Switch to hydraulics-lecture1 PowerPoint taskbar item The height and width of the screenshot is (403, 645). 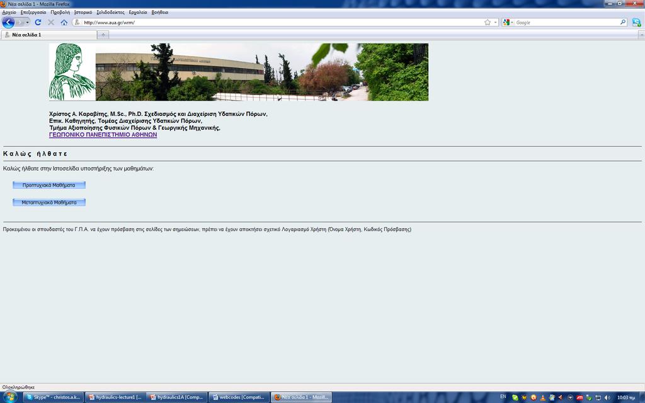click(x=116, y=397)
